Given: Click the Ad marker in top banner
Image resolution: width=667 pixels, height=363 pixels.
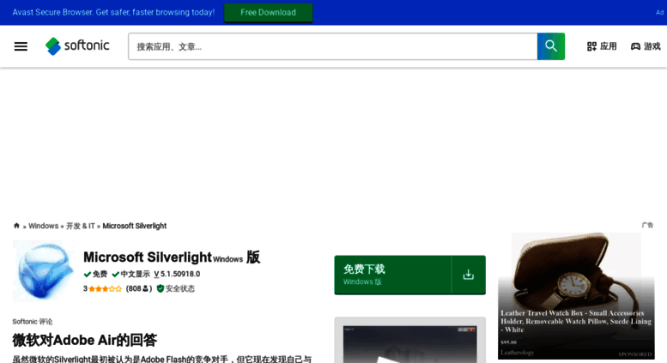Looking at the screenshot, I should [659, 12].
